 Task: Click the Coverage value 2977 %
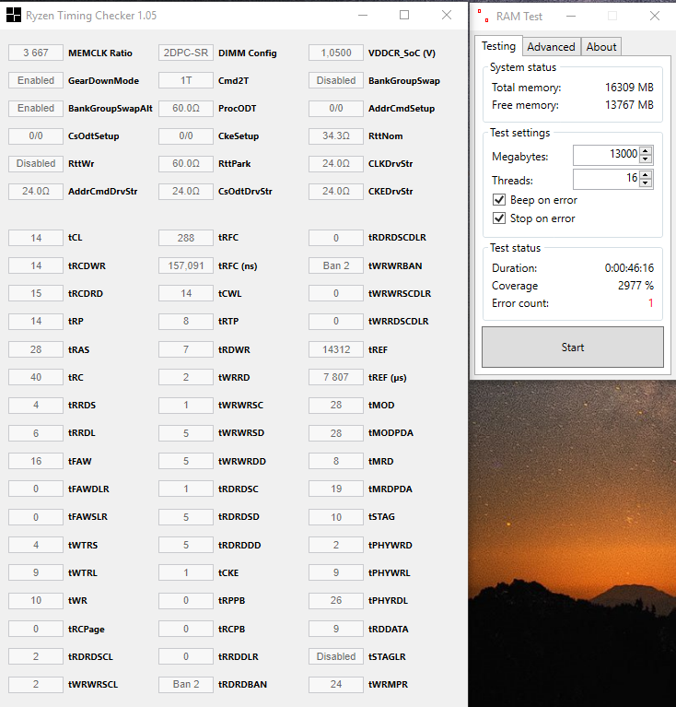(x=635, y=286)
